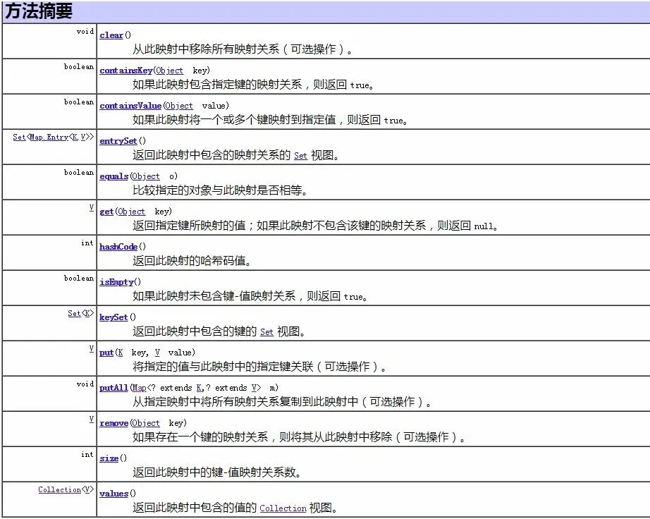Click K parameter type link in put
The height and width of the screenshot is (519, 650).
pos(121,353)
